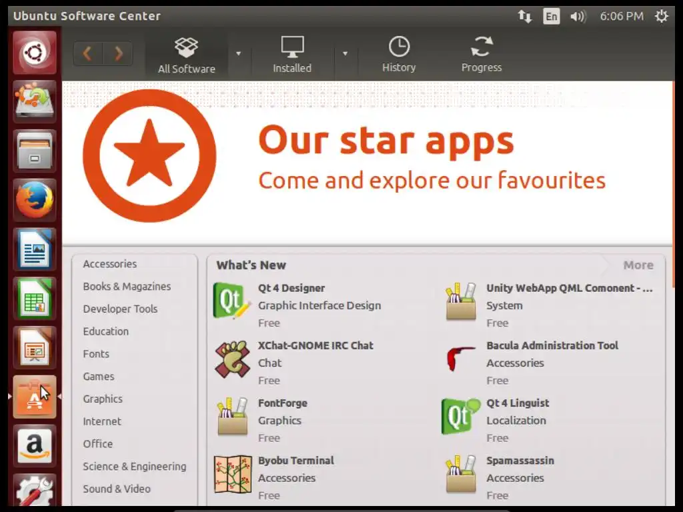Screen dimensions: 683x512
Task: Launch the Ubuntu installer from launcher
Action: click(x=35, y=101)
